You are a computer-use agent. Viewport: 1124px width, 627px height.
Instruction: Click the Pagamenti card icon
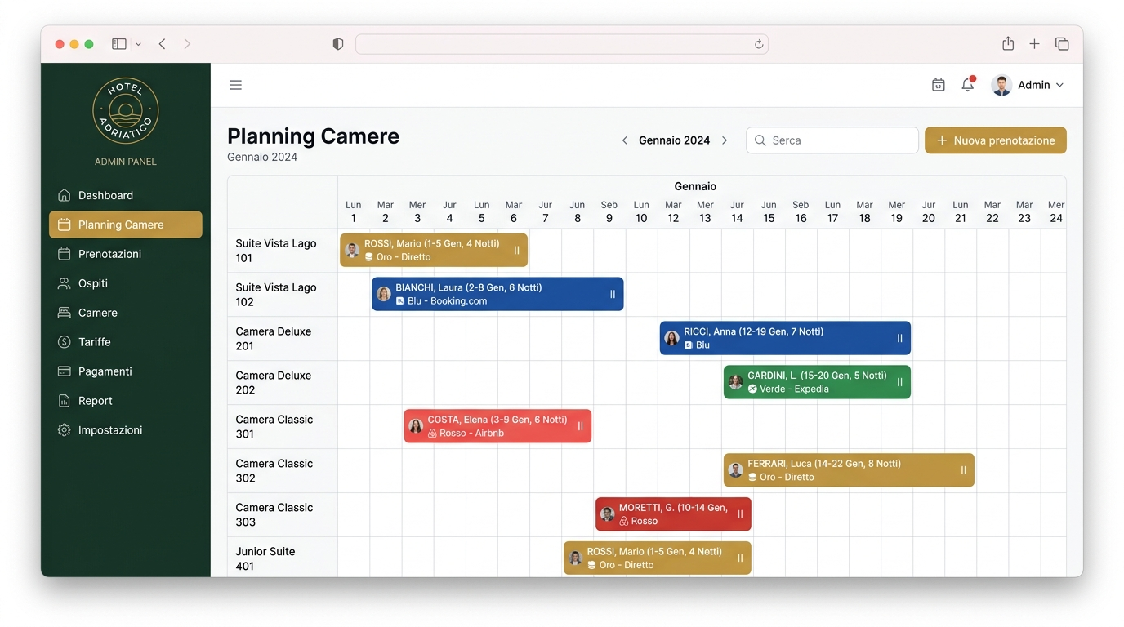click(x=65, y=371)
